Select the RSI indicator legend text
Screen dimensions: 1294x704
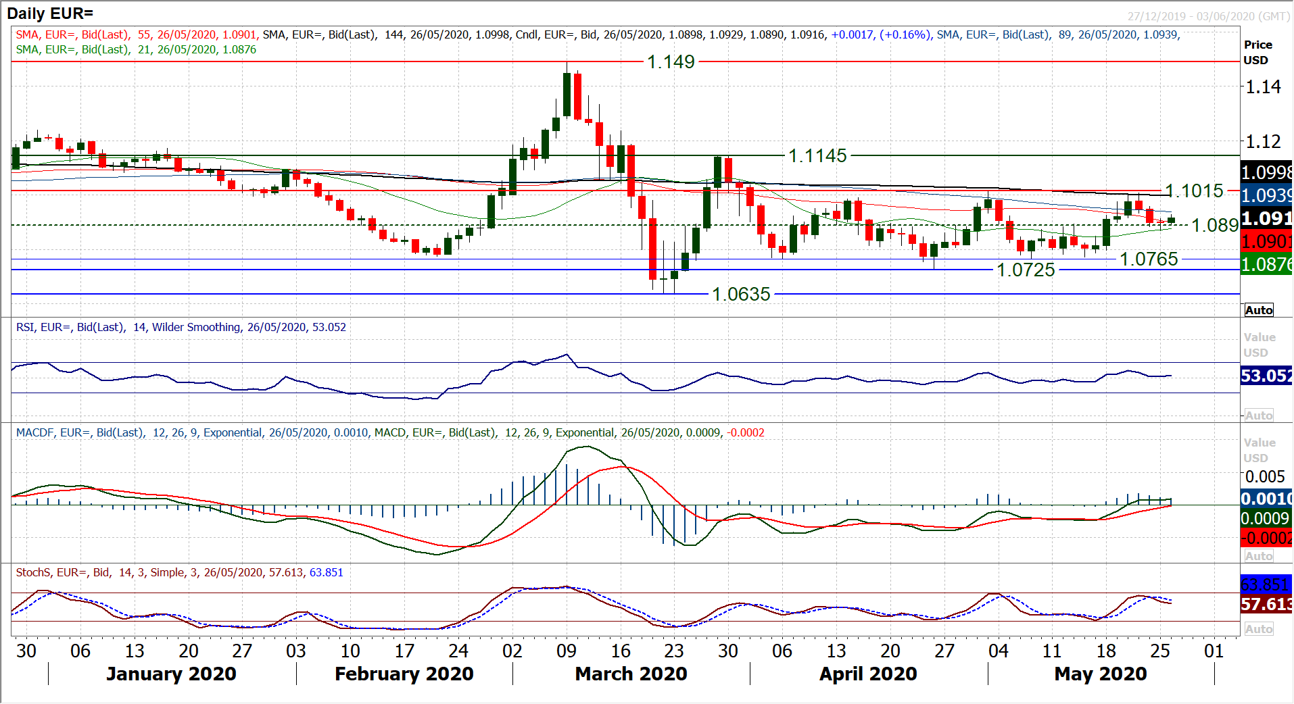click(181, 328)
